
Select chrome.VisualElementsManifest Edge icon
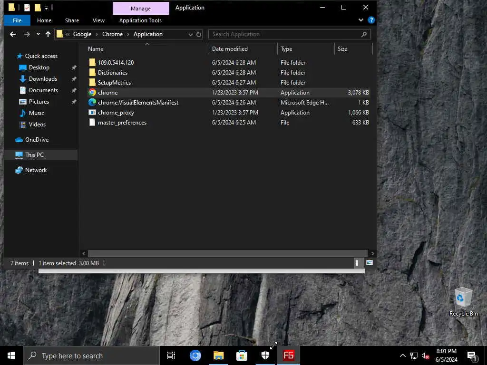click(x=92, y=103)
